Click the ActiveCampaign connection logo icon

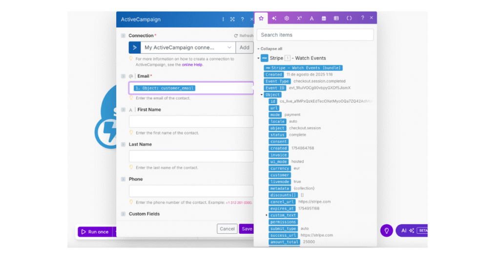tap(135, 47)
